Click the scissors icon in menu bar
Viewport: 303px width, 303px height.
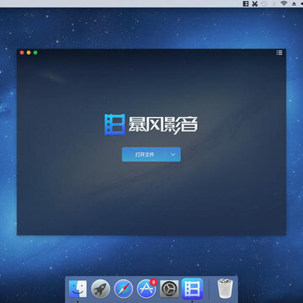click(x=255, y=3)
